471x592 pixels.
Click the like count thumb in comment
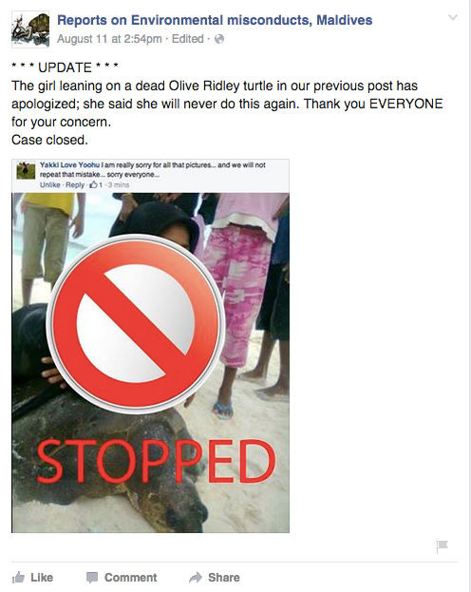pyautogui.click(x=93, y=184)
